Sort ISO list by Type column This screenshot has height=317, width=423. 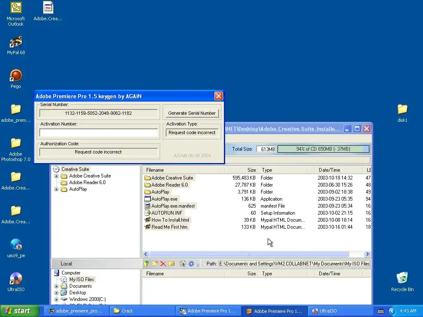(283, 170)
